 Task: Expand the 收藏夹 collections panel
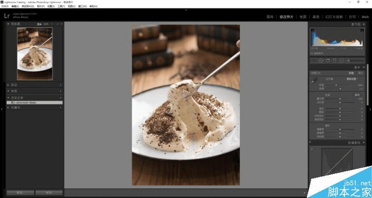8,108
